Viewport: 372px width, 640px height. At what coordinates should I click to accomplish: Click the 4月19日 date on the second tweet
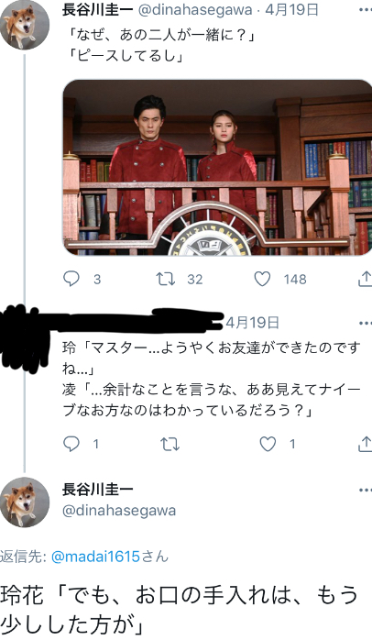click(253, 323)
